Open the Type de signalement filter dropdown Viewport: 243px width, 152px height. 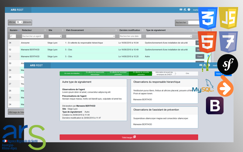pos(169,36)
